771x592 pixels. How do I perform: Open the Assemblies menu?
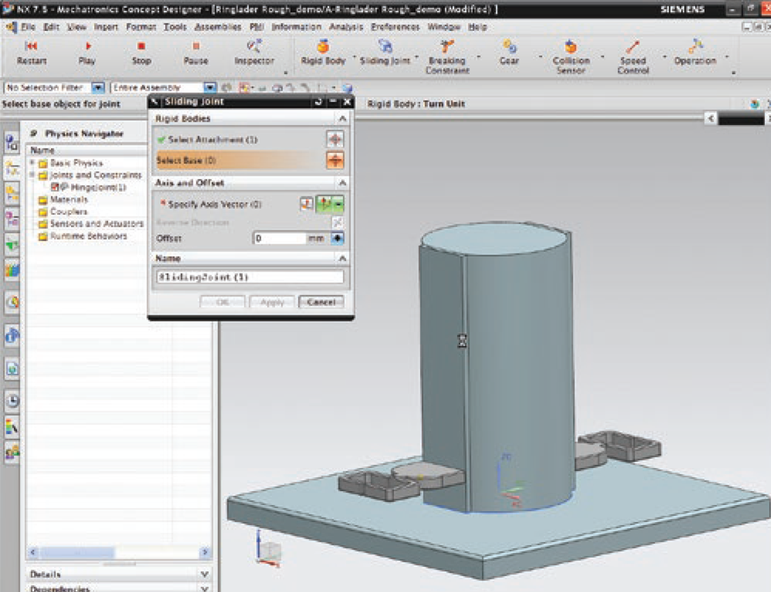point(217,25)
